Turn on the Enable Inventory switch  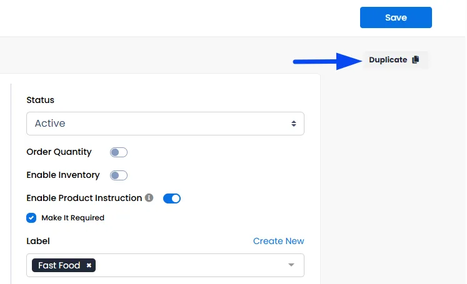click(119, 175)
